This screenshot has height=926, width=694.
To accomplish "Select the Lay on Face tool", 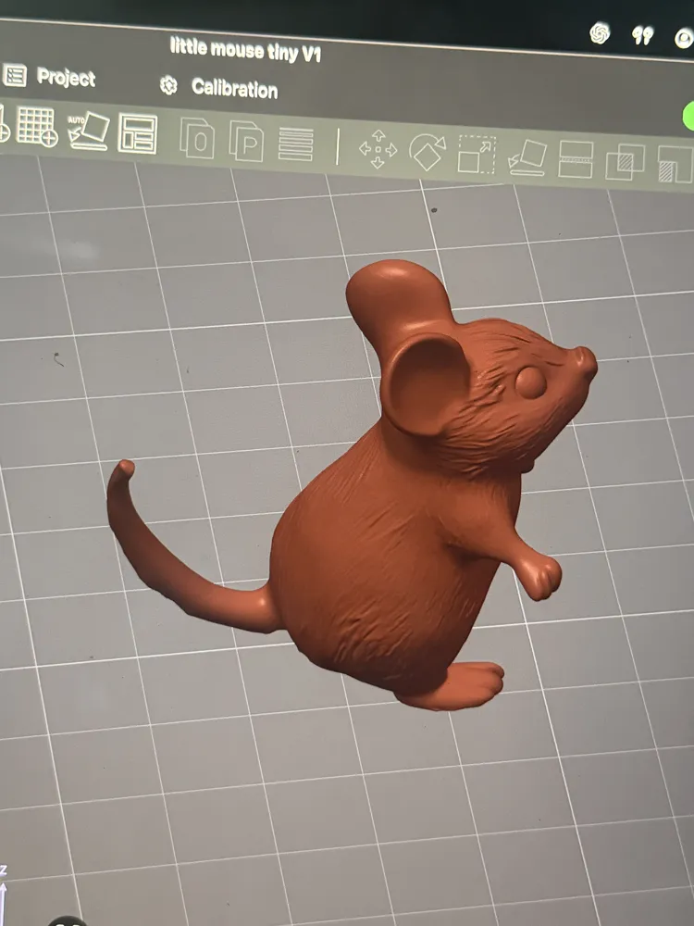I will pyautogui.click(x=527, y=157).
